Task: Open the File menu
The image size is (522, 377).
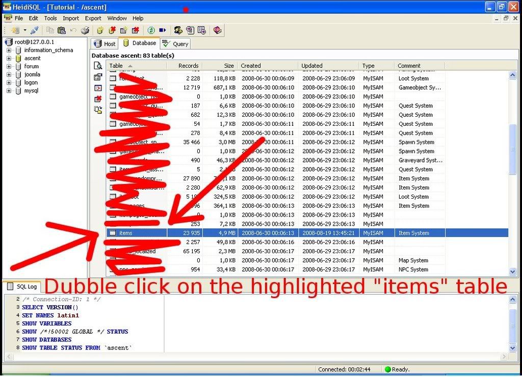Action: [19, 18]
